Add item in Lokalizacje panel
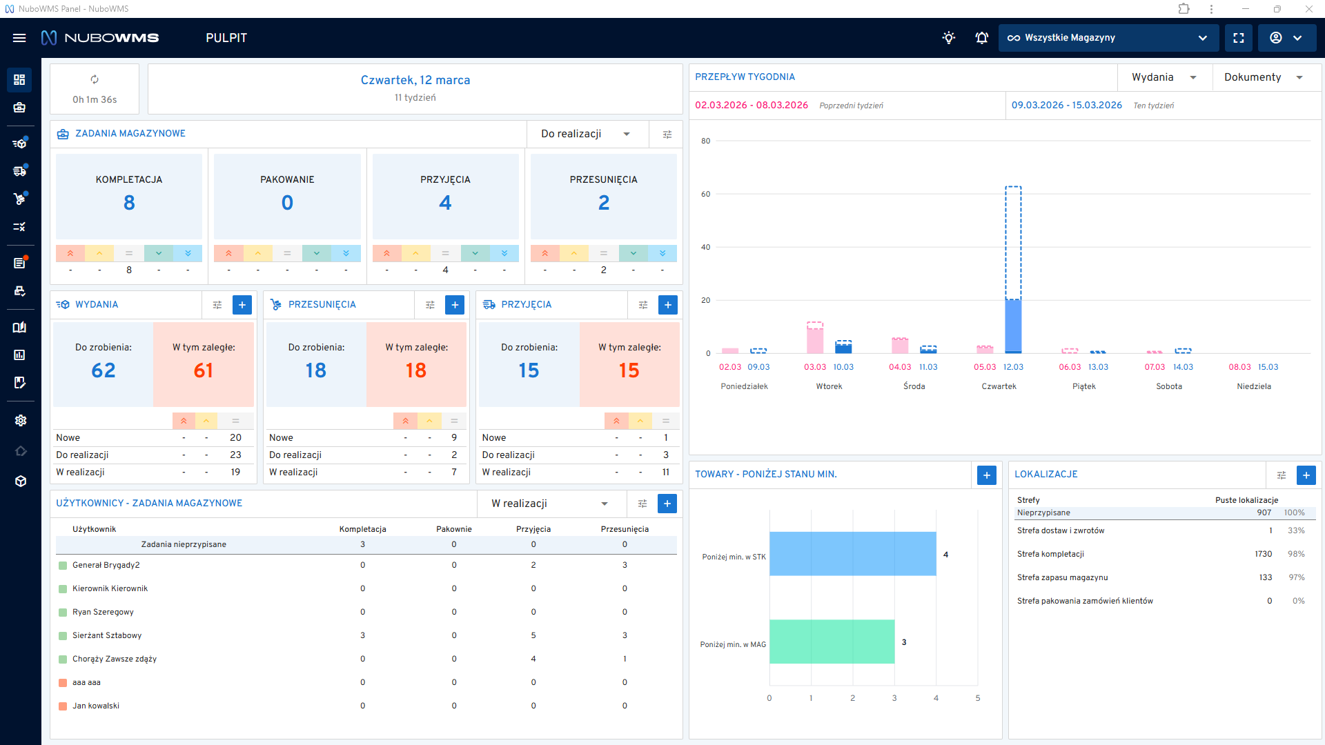1325x745 pixels. [1306, 475]
